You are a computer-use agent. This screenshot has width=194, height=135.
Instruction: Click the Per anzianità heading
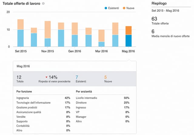[84, 91]
